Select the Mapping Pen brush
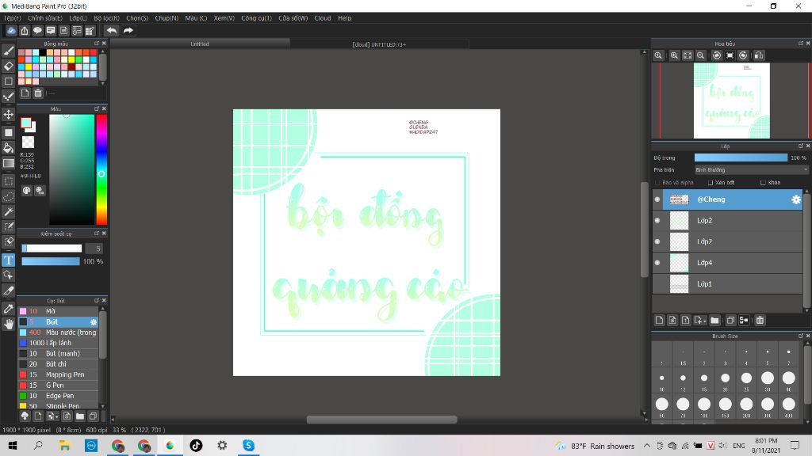This screenshot has width=812, height=456. [58, 374]
